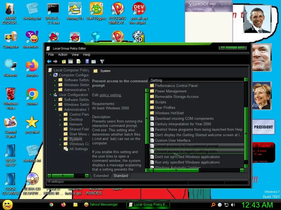
Task: Open the 2PACAL 2.3.exe desktop icon
Action: [53, 13]
